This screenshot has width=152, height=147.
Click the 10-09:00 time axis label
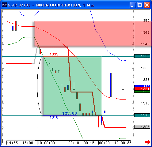(x=46, y=143)
